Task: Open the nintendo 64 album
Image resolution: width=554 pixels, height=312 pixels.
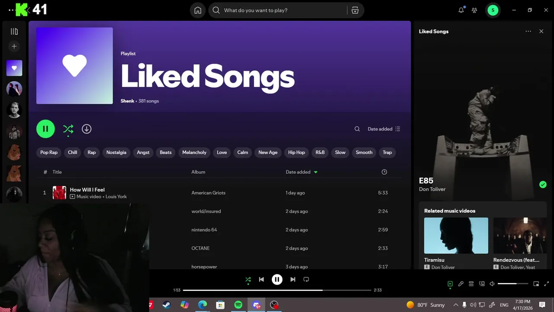Action: click(x=204, y=230)
